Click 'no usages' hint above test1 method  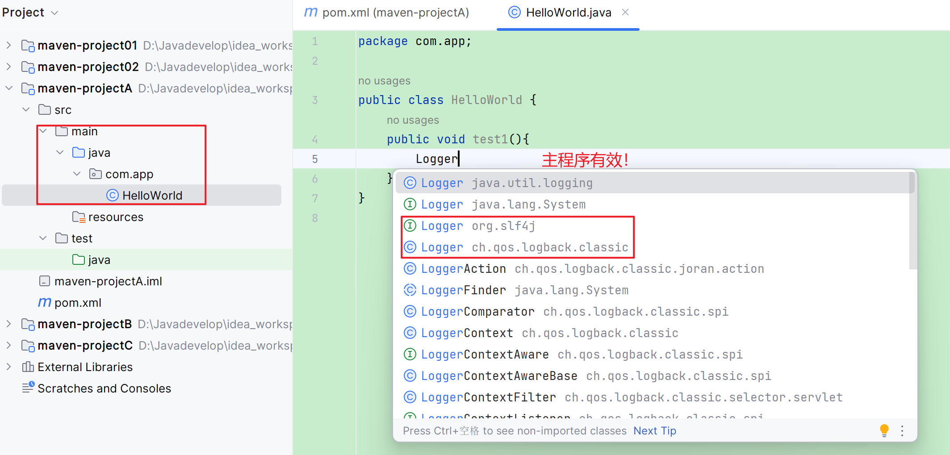(413, 120)
